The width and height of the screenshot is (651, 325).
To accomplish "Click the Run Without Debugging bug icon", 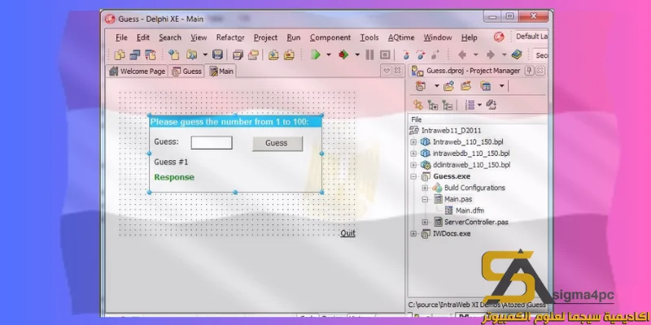I will pyautogui.click(x=343, y=54).
